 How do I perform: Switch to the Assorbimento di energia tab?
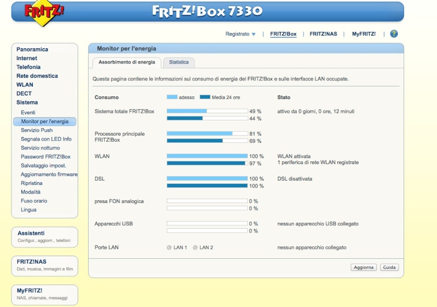point(127,62)
